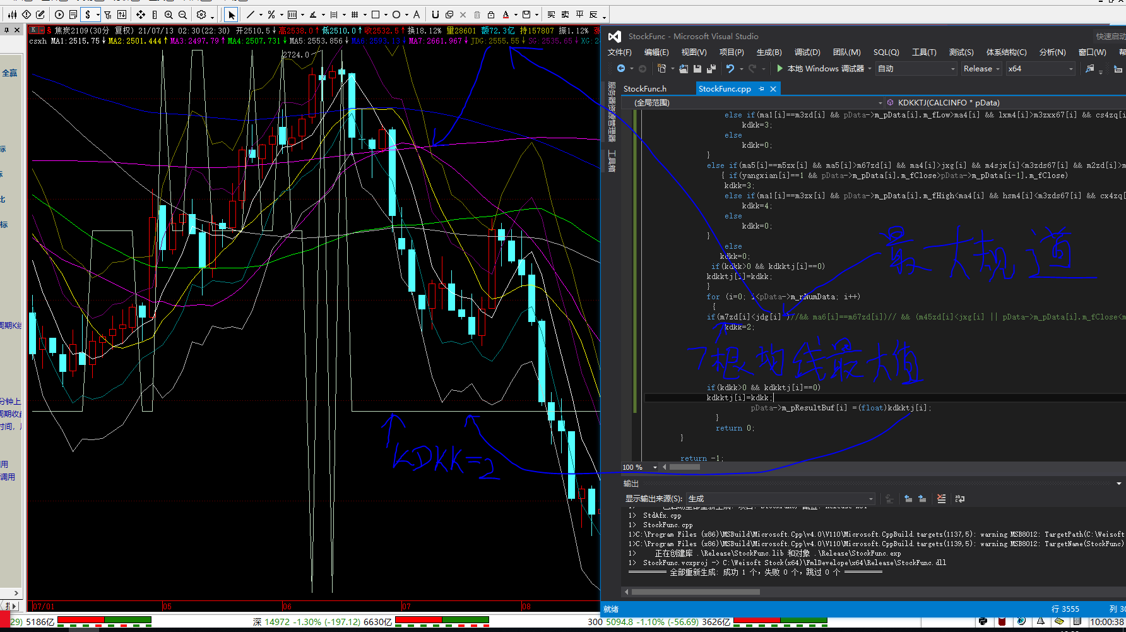Toggle the lock drawings icon
Viewport: 1126px width, 632px height.
pyautogui.click(x=491, y=15)
